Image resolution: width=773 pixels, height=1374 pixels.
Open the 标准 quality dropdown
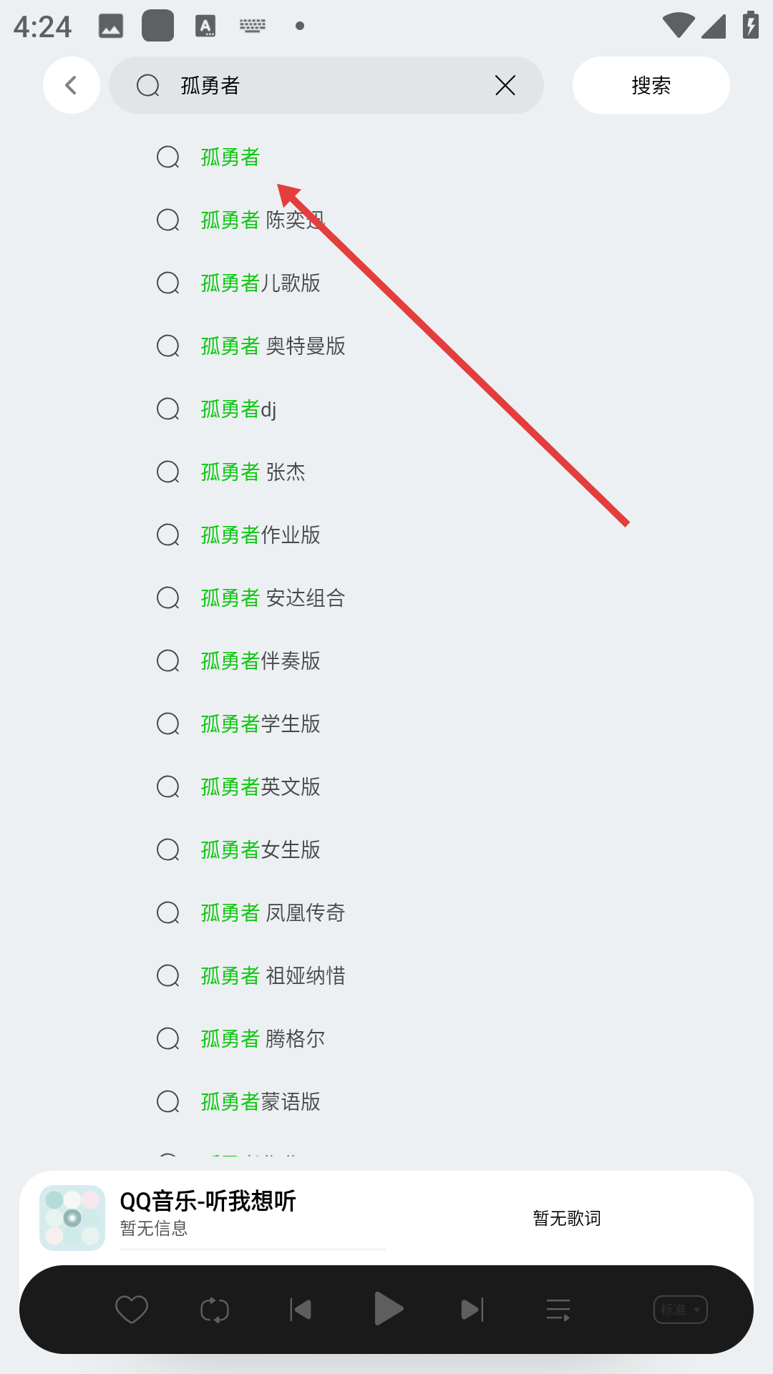tap(680, 1310)
